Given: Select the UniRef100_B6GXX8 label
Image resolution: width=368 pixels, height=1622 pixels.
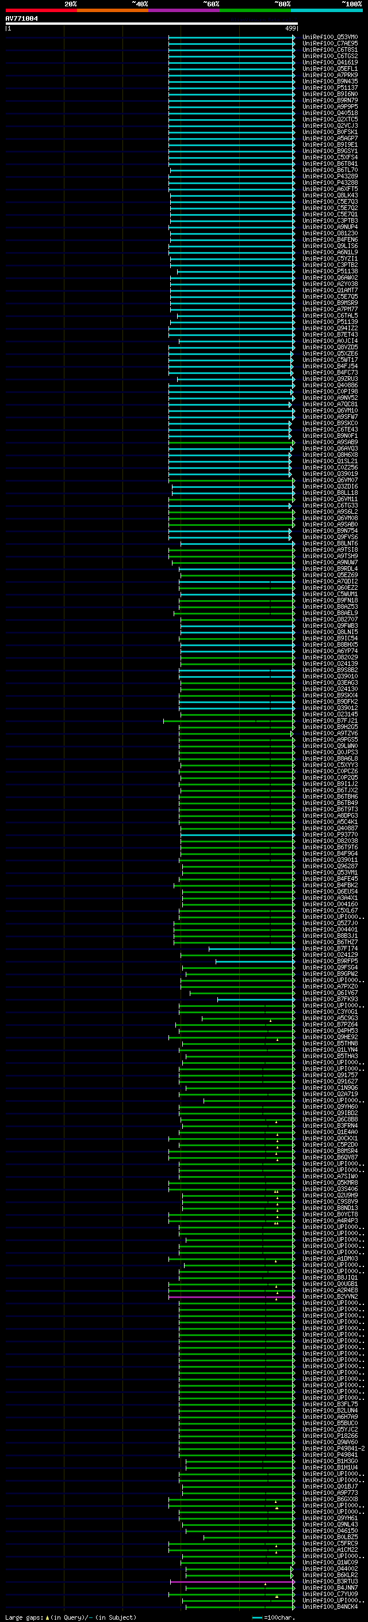Looking at the screenshot, I should (329, 1500).
